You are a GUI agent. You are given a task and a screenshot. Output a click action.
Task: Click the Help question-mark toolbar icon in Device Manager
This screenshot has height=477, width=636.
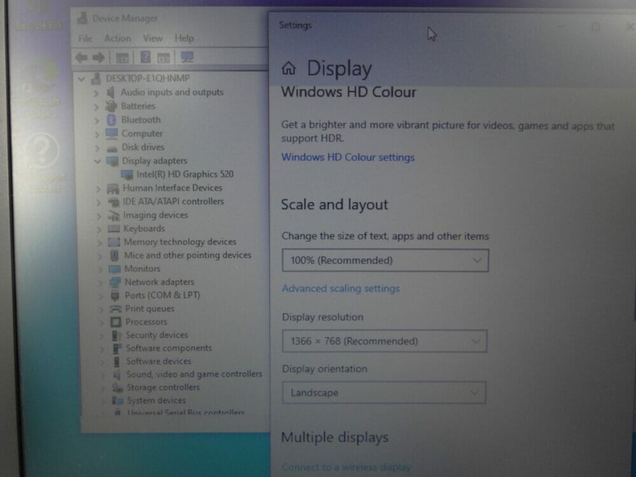tap(145, 57)
